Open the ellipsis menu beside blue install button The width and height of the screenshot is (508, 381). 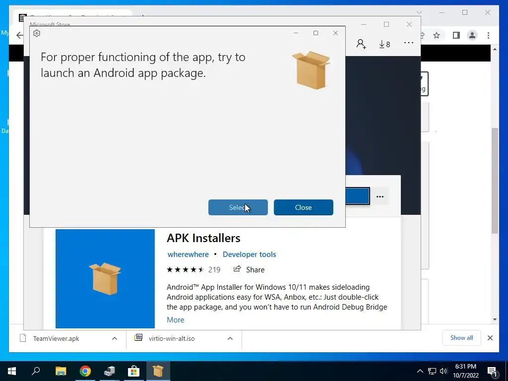(x=380, y=196)
